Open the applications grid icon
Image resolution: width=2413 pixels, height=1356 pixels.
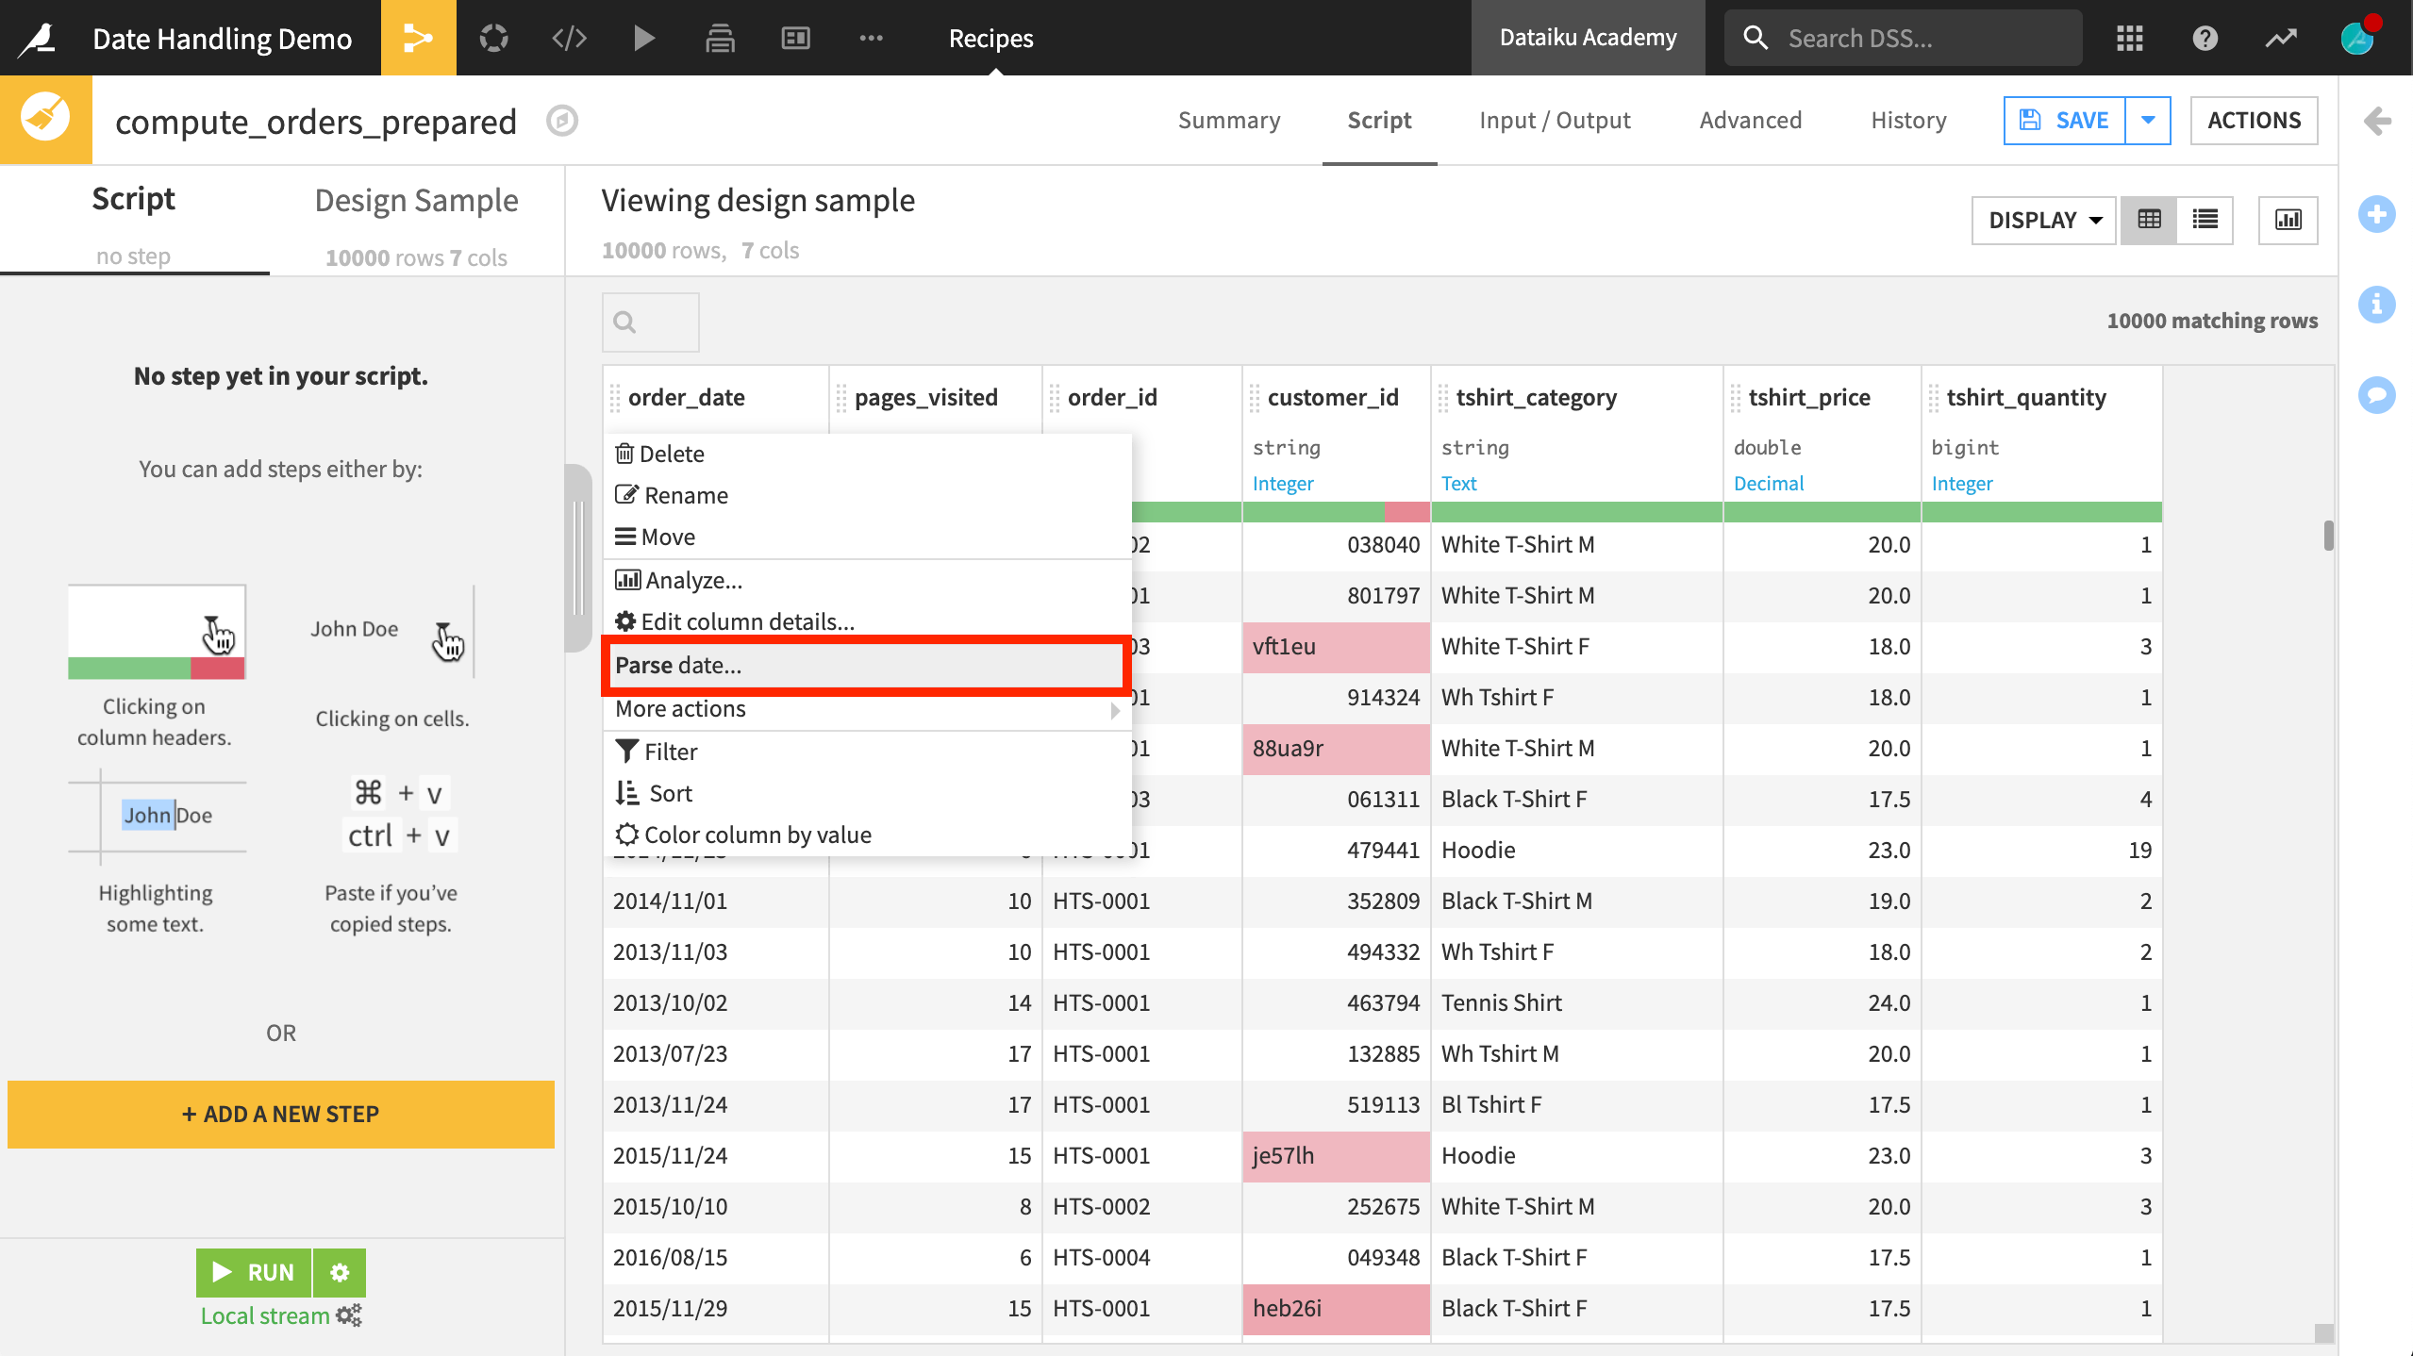tap(2130, 38)
